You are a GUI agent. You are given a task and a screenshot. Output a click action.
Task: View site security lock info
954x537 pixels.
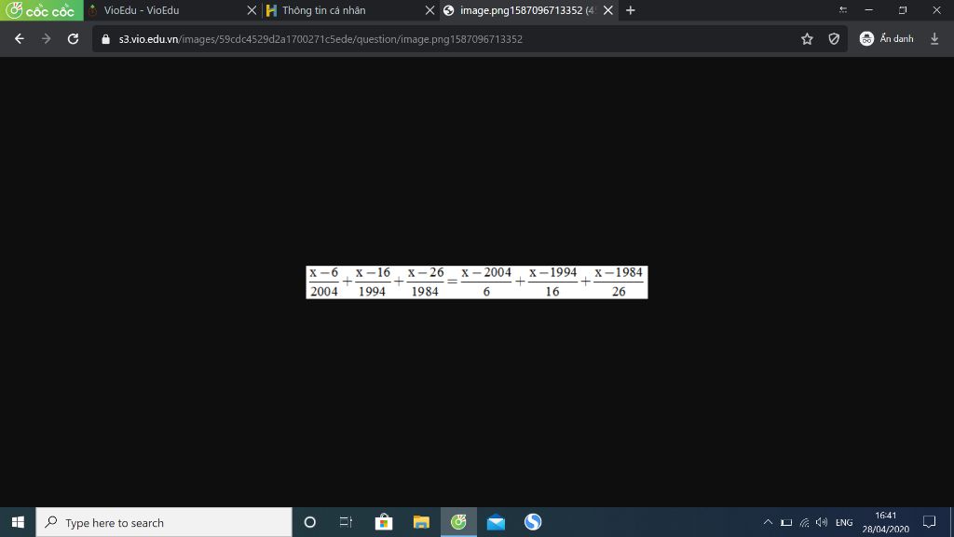[106, 39]
